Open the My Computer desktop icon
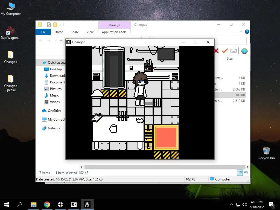 (x=11, y=9)
